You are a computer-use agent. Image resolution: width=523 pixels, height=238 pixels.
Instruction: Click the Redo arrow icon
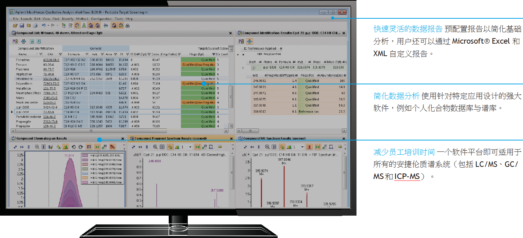click(x=53, y=26)
